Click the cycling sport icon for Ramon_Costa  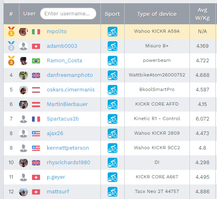[x=113, y=61]
